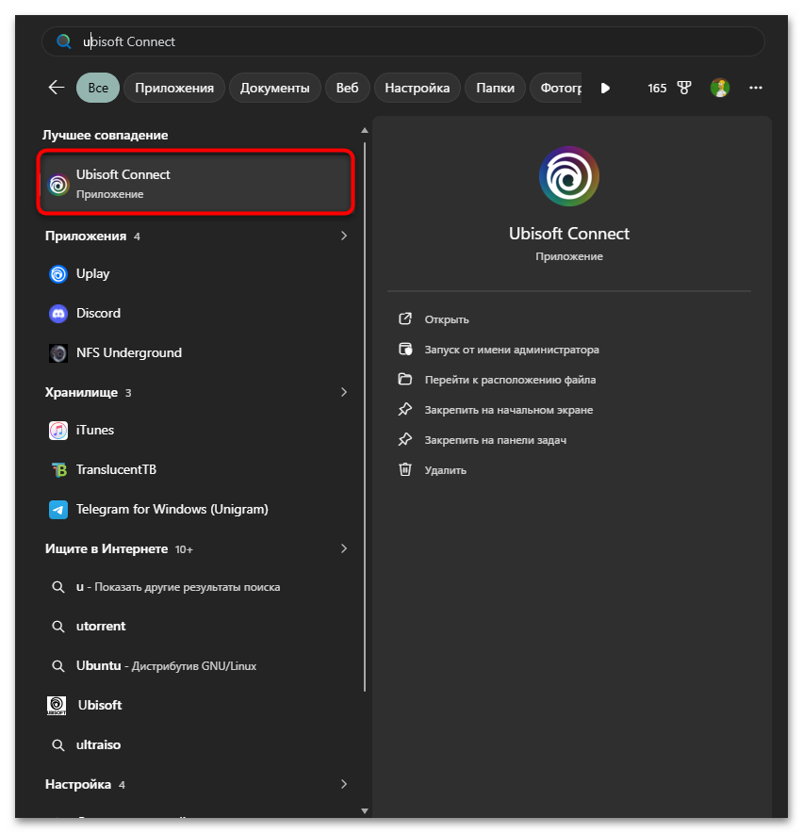
Task: Switch to the Веб filter tab
Action: click(347, 88)
